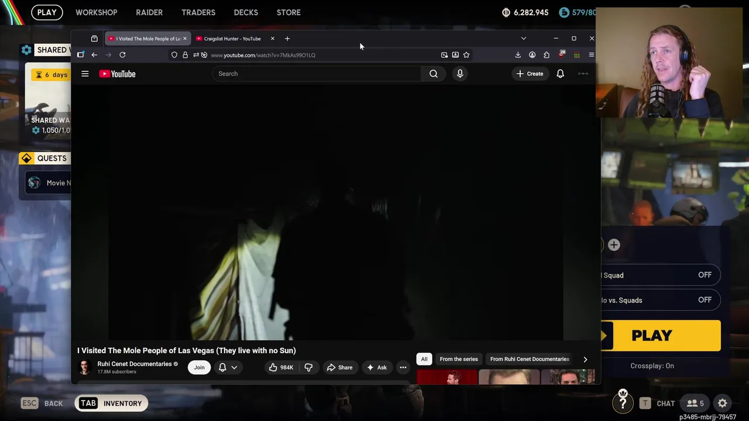Bookmark this page with the star
749x421 pixels.
466,55
